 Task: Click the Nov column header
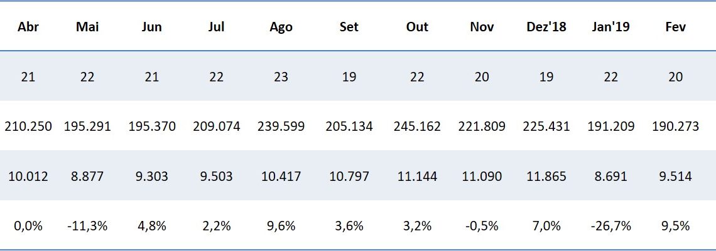(x=482, y=27)
